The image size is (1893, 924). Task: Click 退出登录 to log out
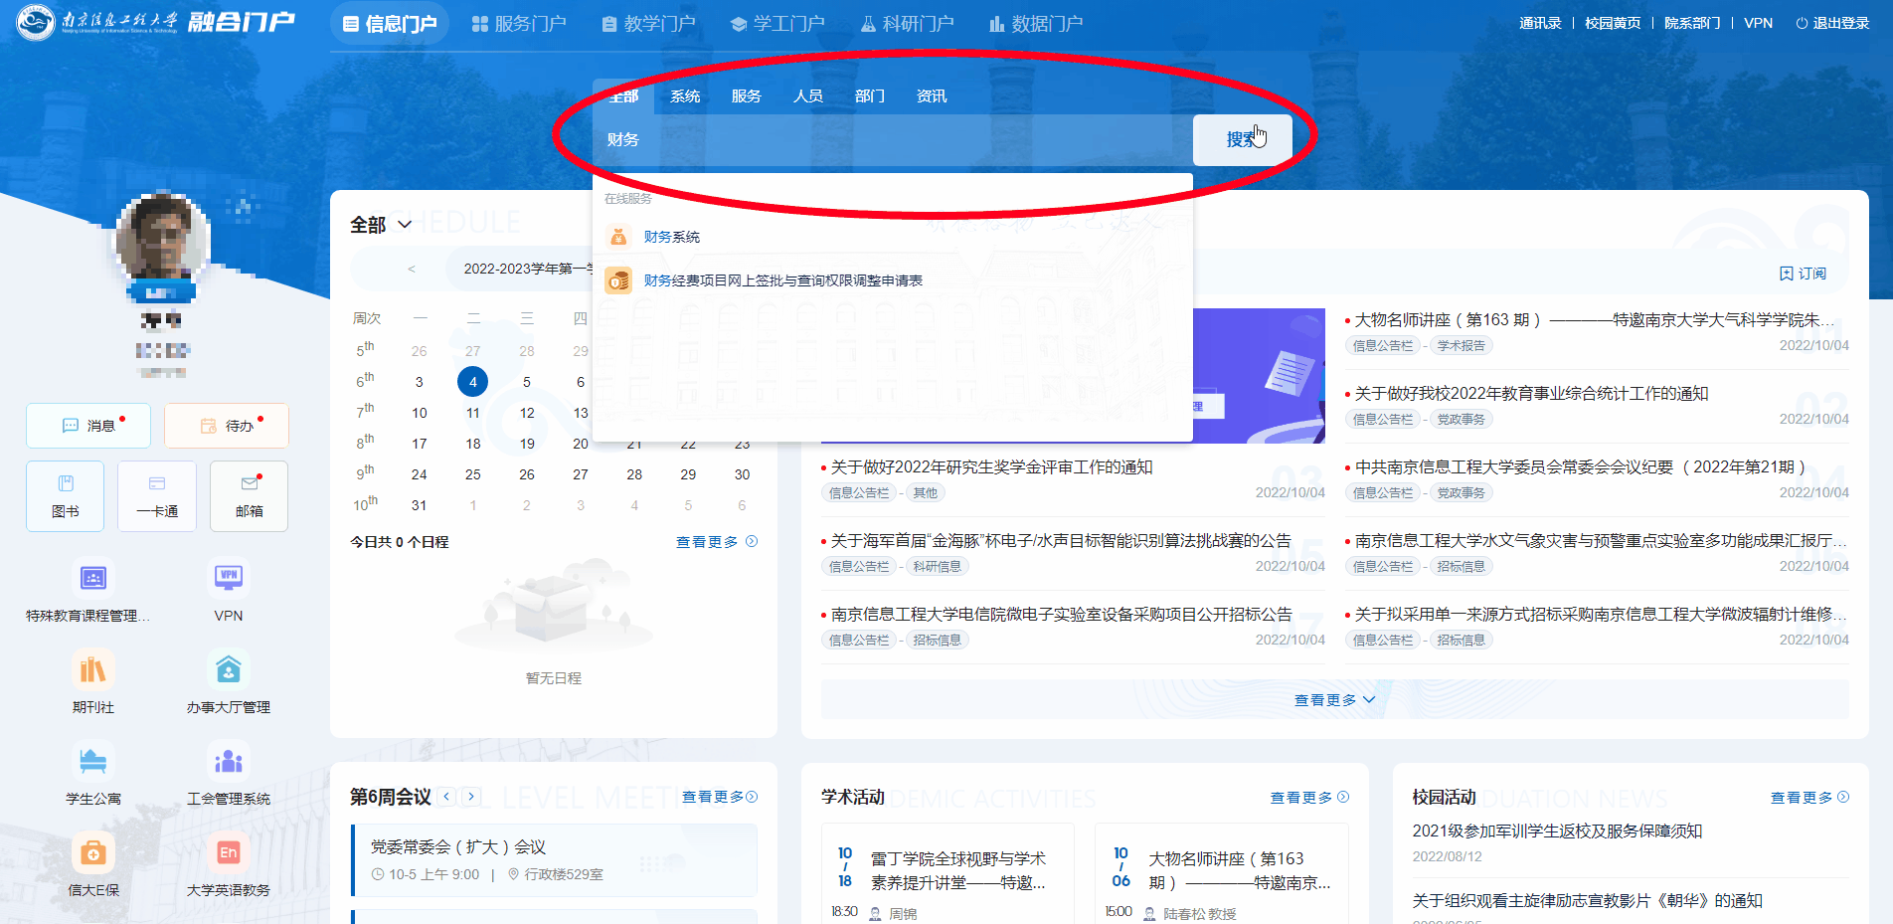point(1832,23)
